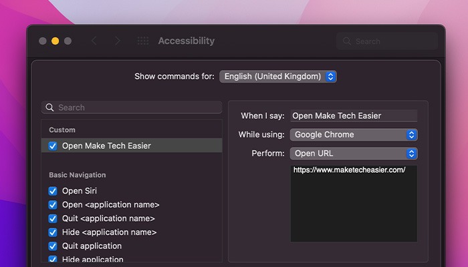
Task: Uncheck the Open Siri command
Action: 53,191
